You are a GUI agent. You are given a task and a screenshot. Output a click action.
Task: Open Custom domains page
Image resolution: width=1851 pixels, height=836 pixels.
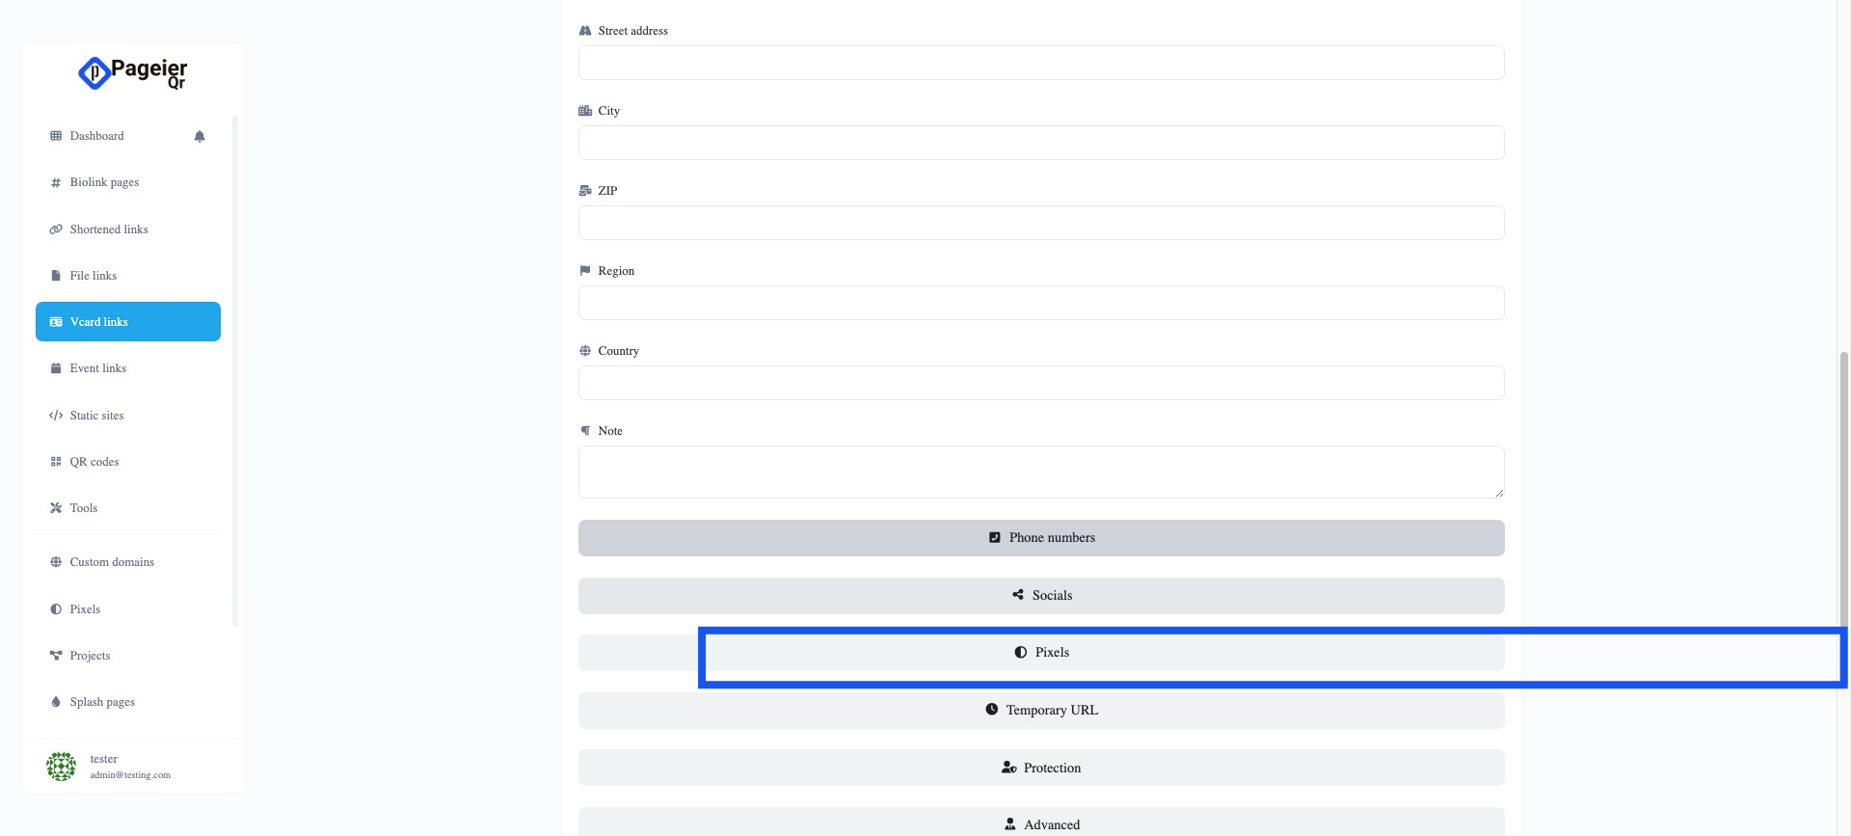[112, 562]
